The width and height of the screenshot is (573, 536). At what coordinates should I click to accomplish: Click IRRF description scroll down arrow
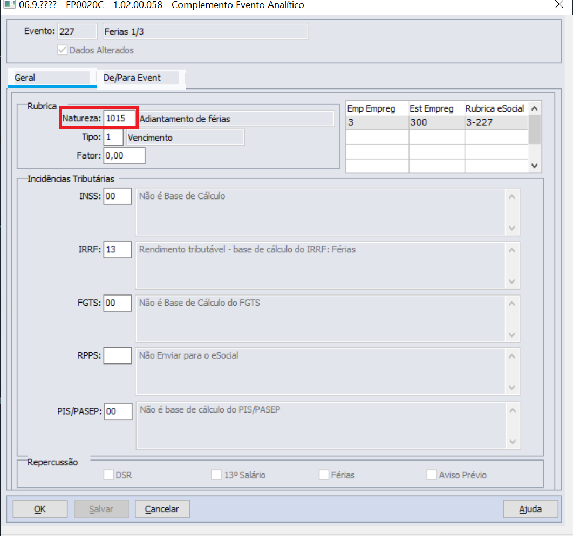coord(512,281)
